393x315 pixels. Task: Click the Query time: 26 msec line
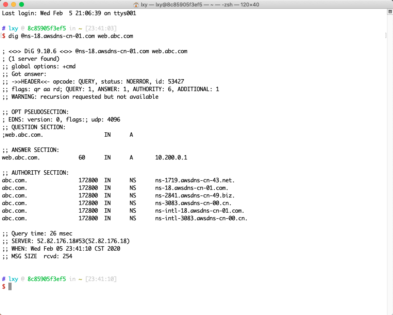38,233
